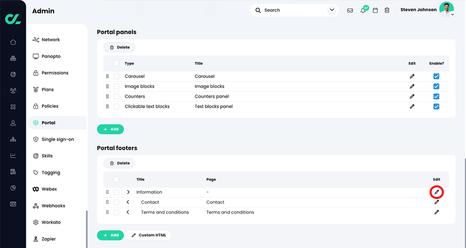Open the search bar dropdown arrow

point(331,10)
